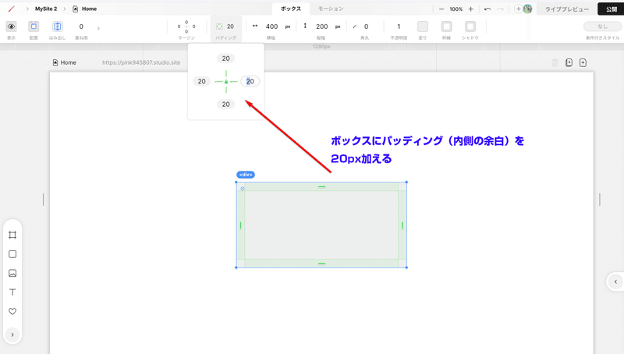Open the はみ出し overflow icon

pos(57,27)
